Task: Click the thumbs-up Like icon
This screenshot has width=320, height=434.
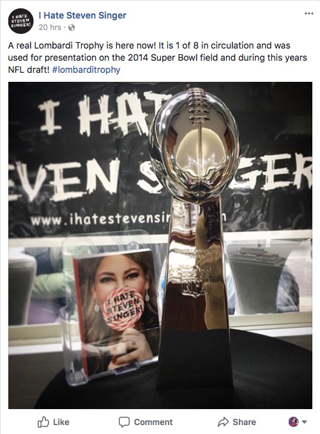Action: click(43, 422)
